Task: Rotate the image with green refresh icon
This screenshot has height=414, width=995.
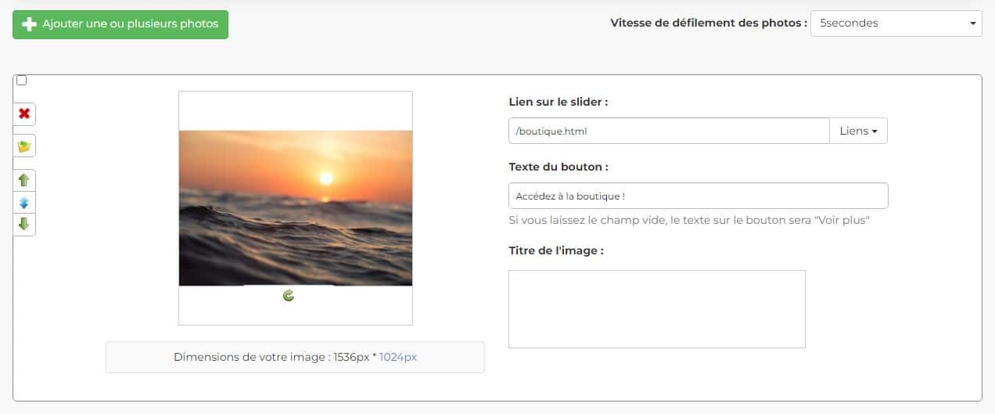Action: click(289, 295)
